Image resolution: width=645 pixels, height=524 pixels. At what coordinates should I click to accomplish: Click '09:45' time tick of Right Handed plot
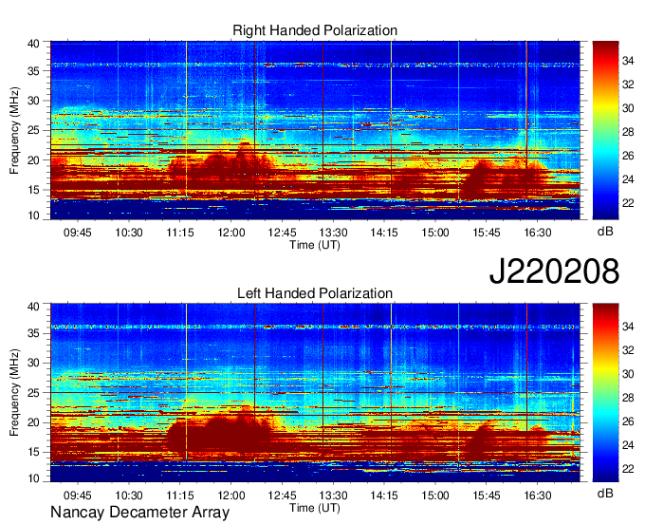pos(78,233)
